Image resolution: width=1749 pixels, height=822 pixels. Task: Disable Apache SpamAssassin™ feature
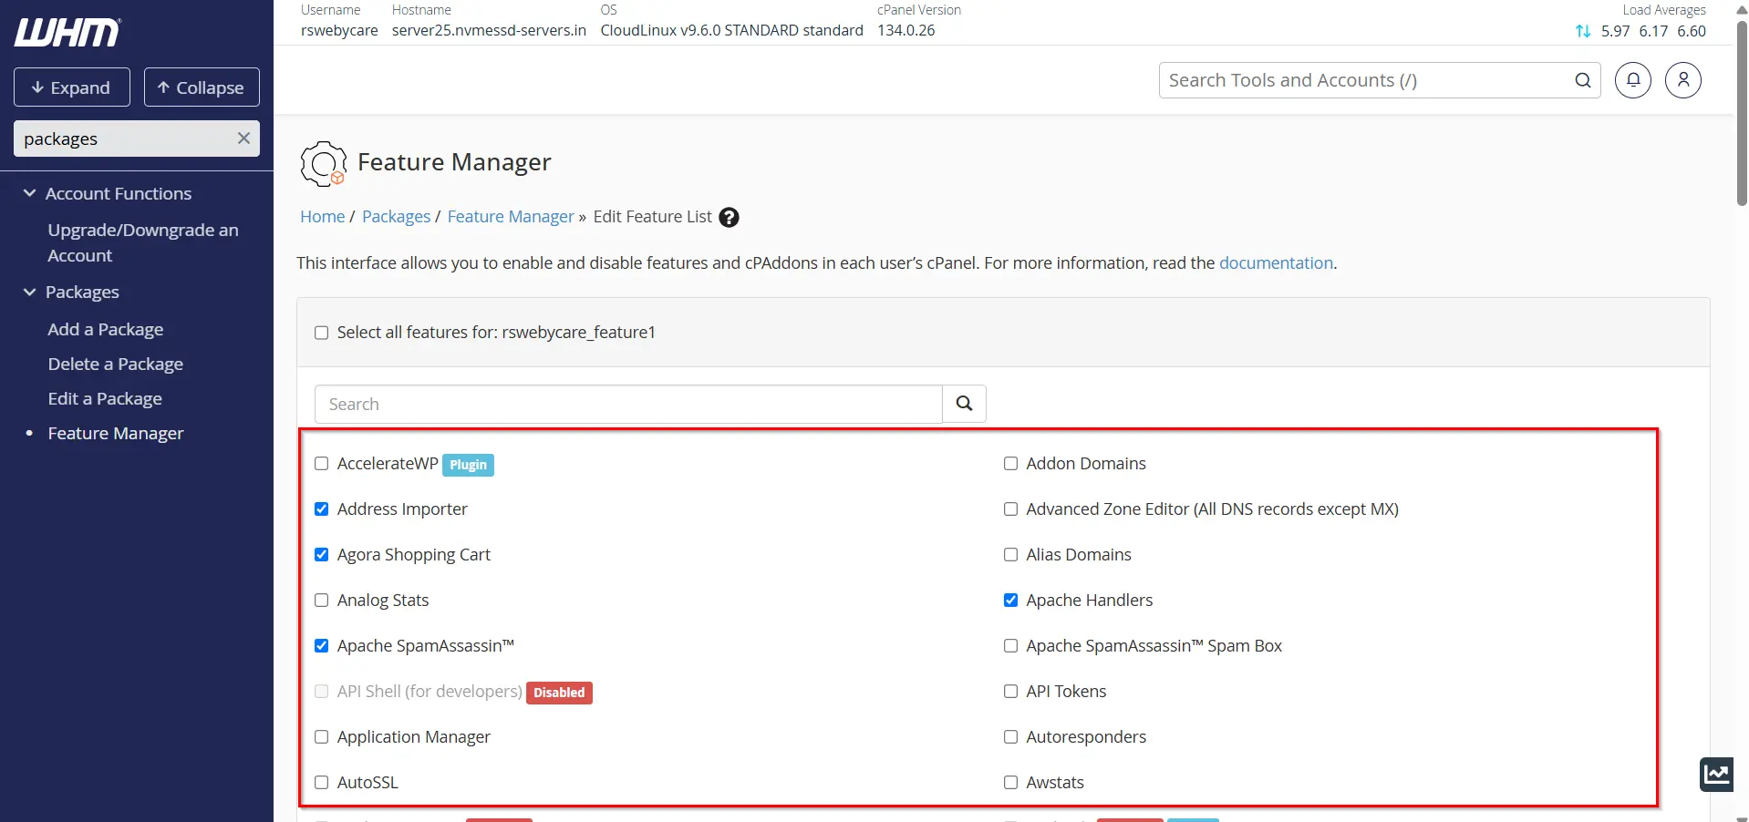[x=321, y=646]
